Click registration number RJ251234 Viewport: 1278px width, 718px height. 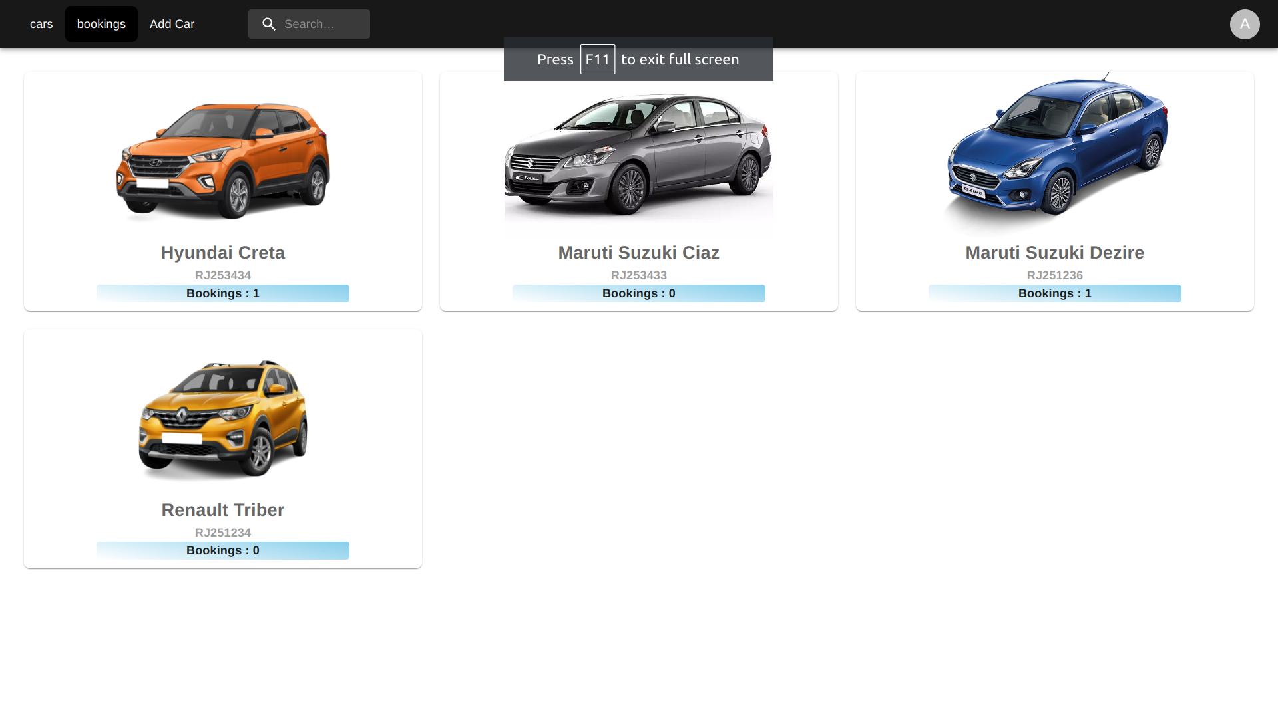point(223,533)
